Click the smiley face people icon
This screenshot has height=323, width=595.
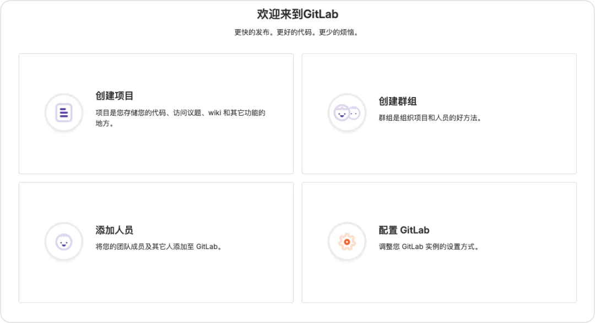click(x=64, y=241)
